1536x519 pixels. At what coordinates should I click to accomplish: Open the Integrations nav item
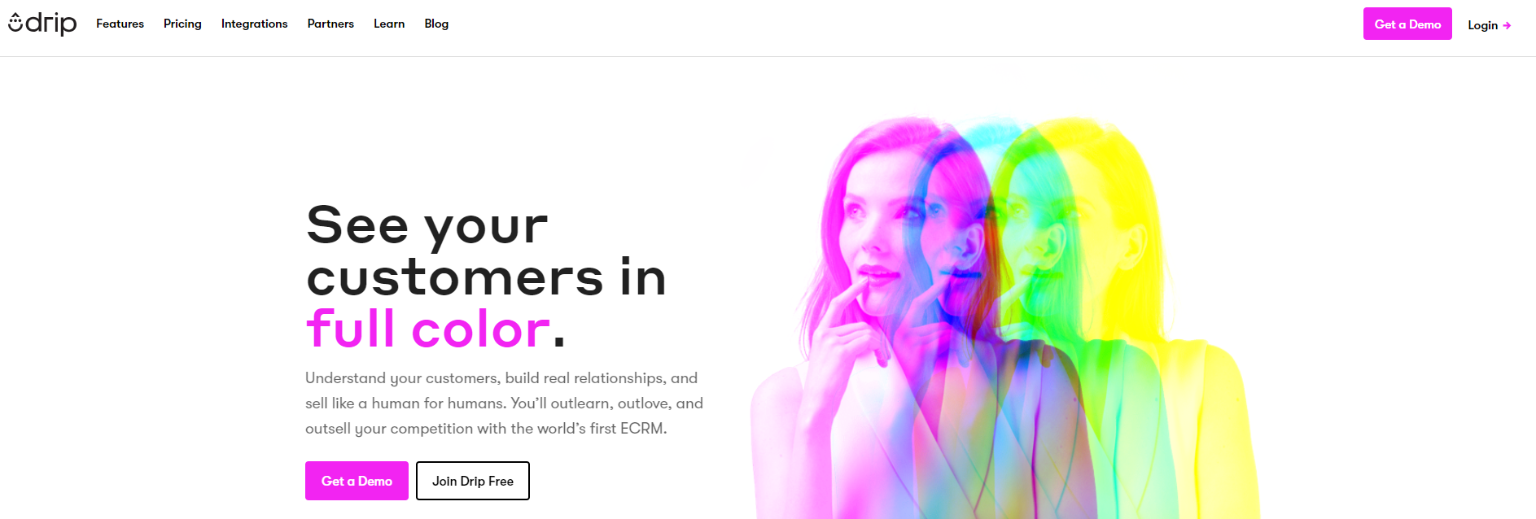[x=254, y=24]
